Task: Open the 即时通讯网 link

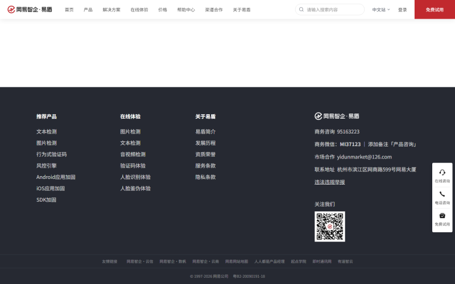Action: (322, 261)
